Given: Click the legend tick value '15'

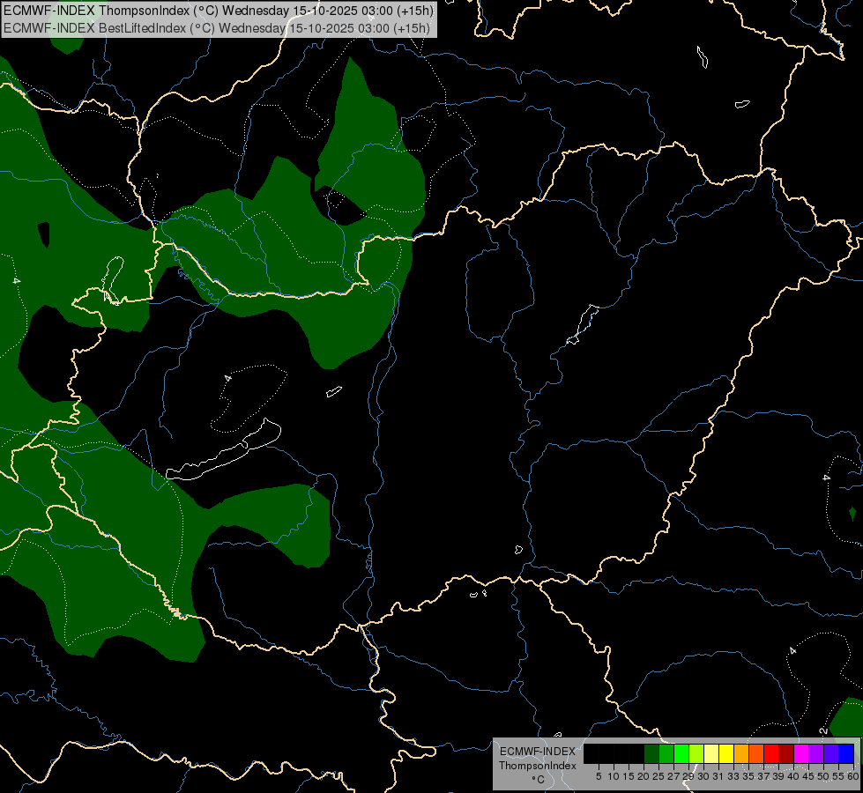Looking at the screenshot, I should click(629, 776).
